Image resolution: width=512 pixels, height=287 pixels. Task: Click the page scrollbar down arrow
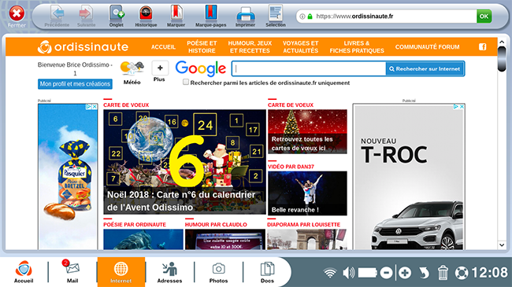(502, 245)
